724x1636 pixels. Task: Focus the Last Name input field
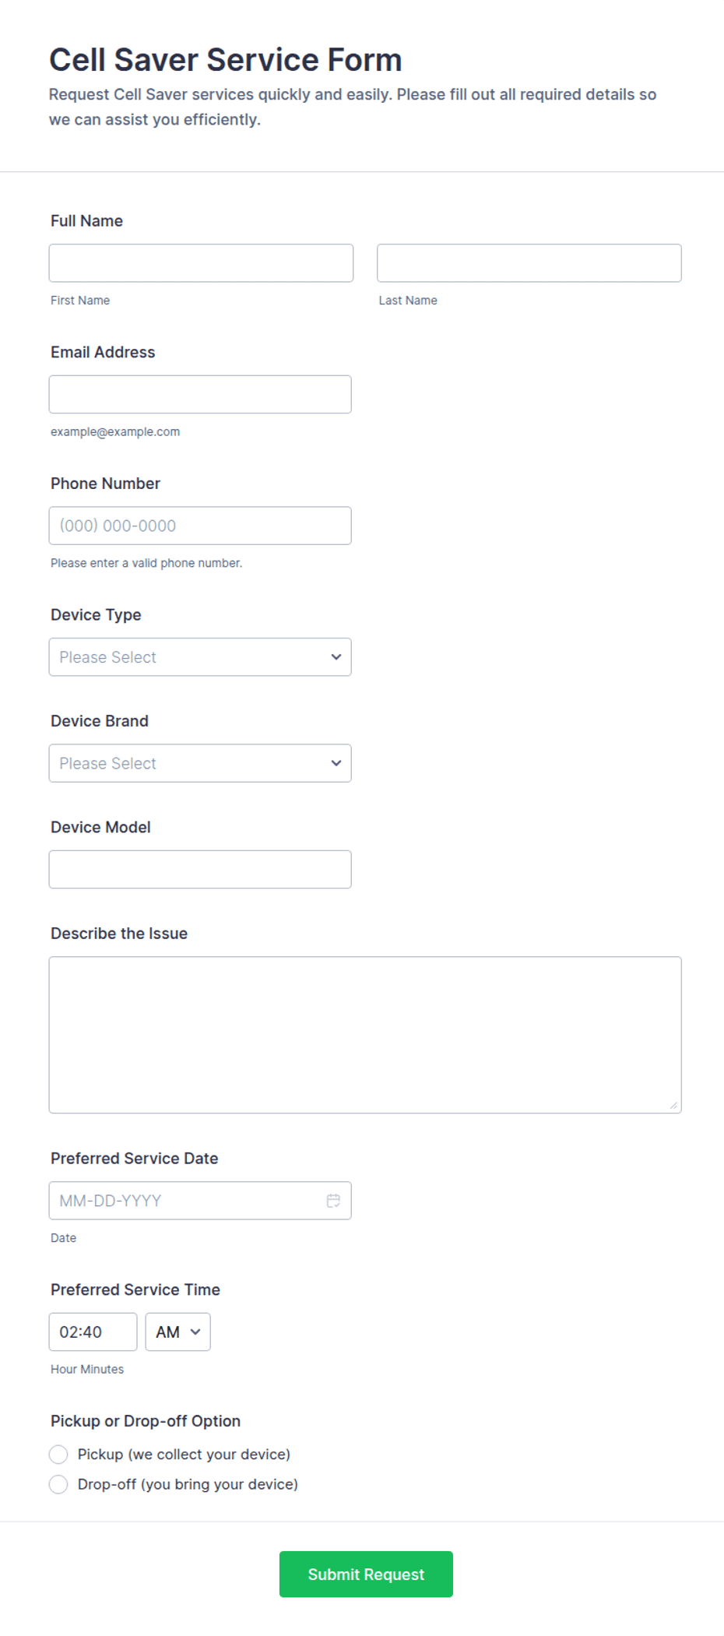[529, 263]
